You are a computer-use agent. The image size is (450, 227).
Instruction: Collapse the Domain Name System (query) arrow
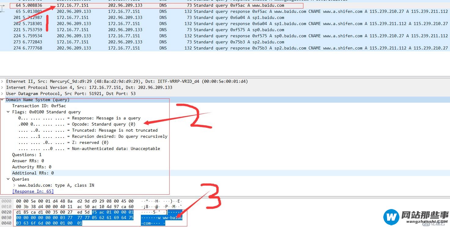[x=2, y=100]
